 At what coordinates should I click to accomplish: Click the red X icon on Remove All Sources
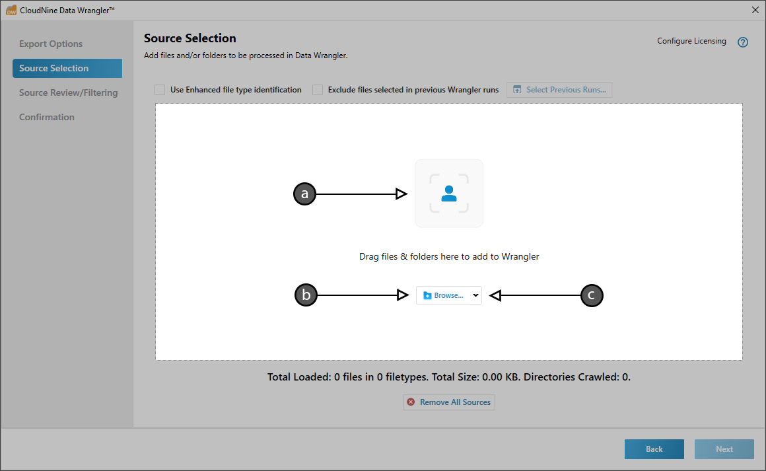pos(411,402)
